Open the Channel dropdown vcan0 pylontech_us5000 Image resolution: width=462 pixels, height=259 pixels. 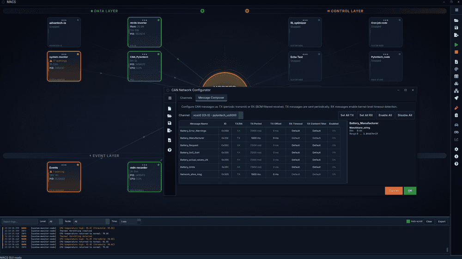point(217,115)
